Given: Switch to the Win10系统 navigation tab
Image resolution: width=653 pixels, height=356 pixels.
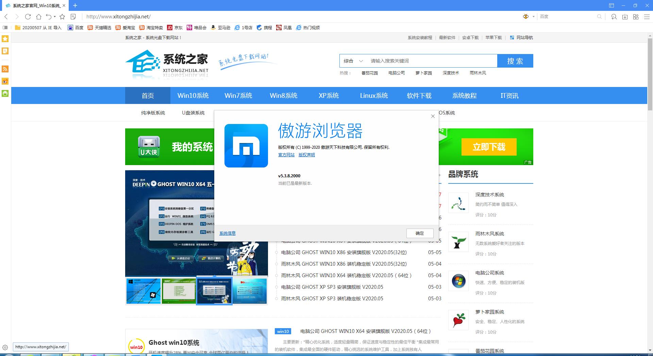Looking at the screenshot, I should (x=193, y=95).
